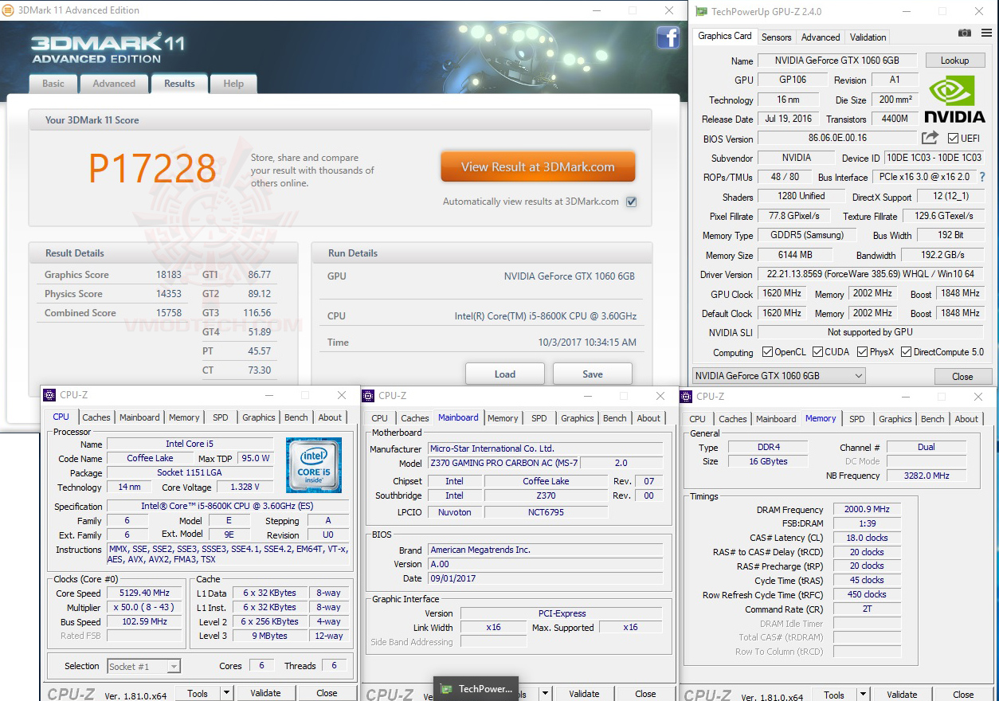Screen dimensions: 999x701
Task: Open About tab in right CPU-Z
Action: tap(966, 419)
